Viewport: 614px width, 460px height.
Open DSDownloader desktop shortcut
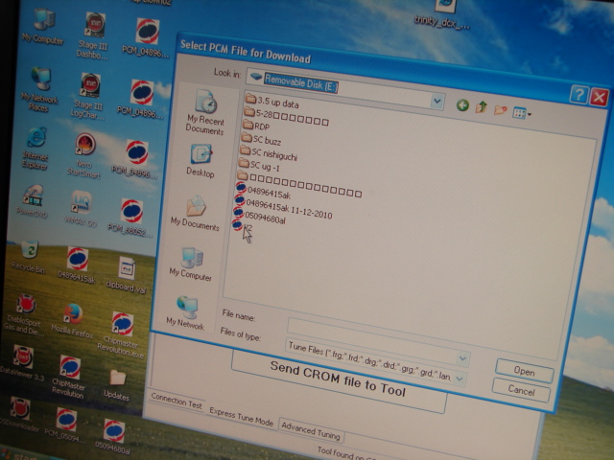pyautogui.click(x=19, y=415)
